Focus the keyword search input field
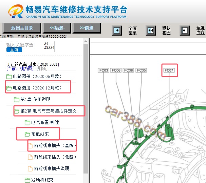This screenshot has height=183, width=206. tap(20, 45)
